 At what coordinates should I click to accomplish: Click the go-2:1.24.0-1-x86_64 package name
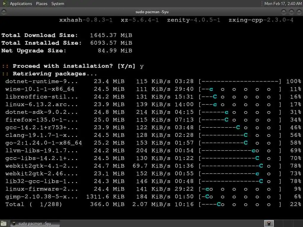[x=44, y=143]
